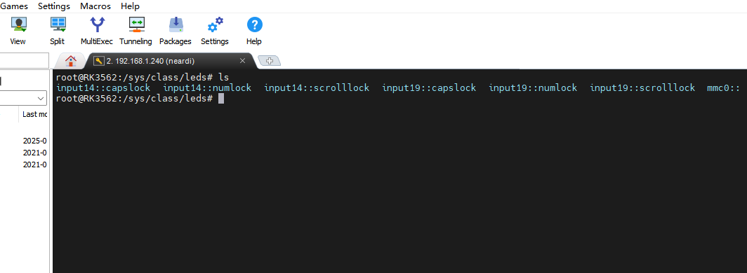Select the first 2021 file entry
Screen dimensions: 747x273
pyautogui.click(x=35, y=153)
